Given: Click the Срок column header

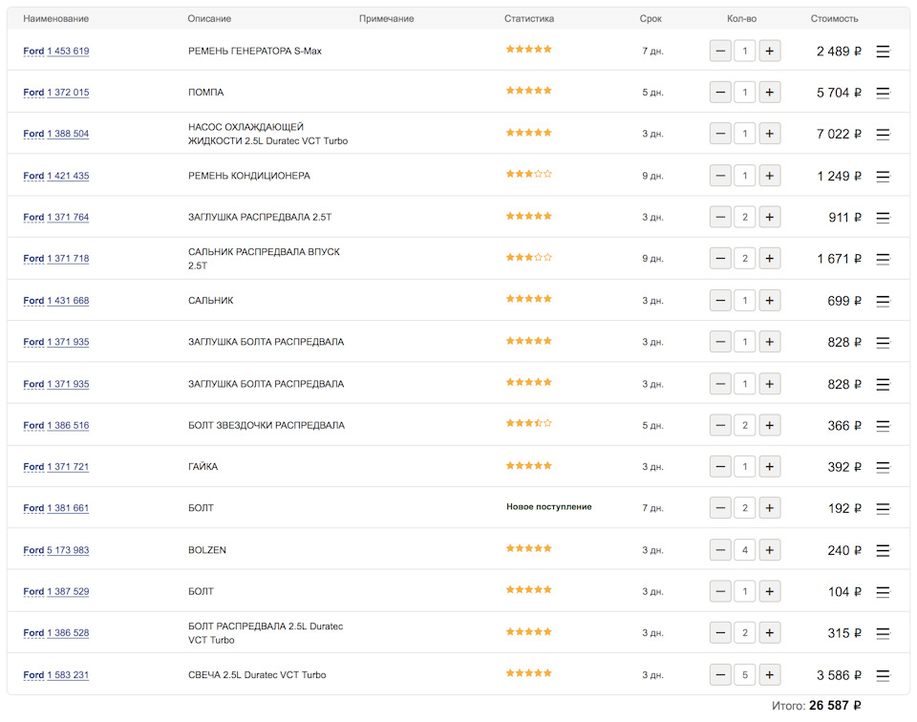Looking at the screenshot, I should (x=650, y=19).
